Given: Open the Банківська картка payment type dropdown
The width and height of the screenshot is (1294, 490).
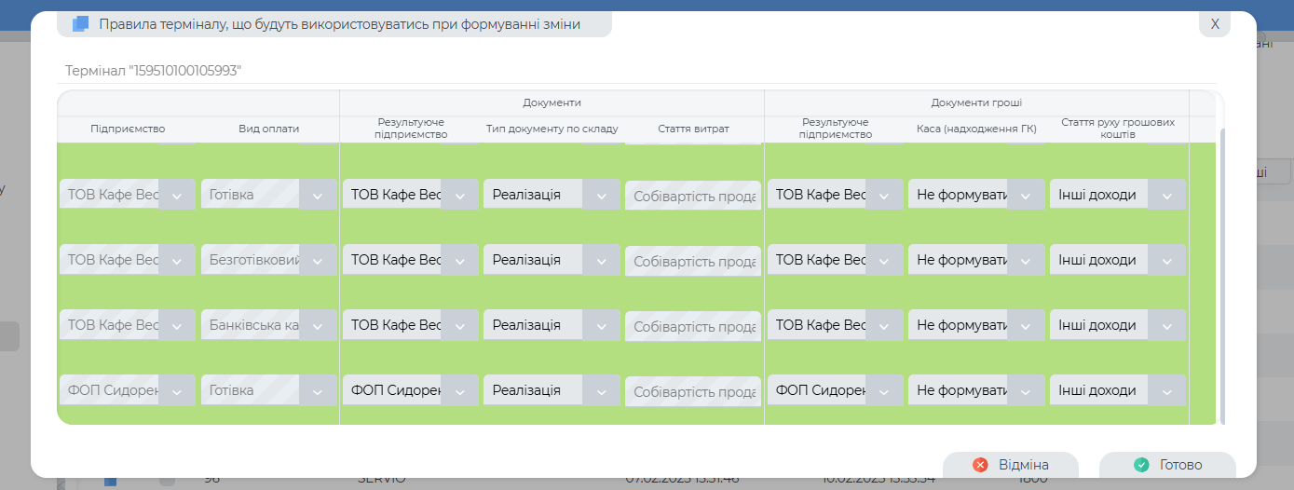Looking at the screenshot, I should [x=318, y=326].
